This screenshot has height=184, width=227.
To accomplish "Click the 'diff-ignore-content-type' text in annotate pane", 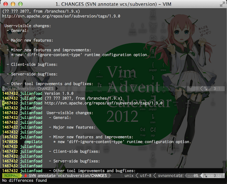I will [122, 142].
